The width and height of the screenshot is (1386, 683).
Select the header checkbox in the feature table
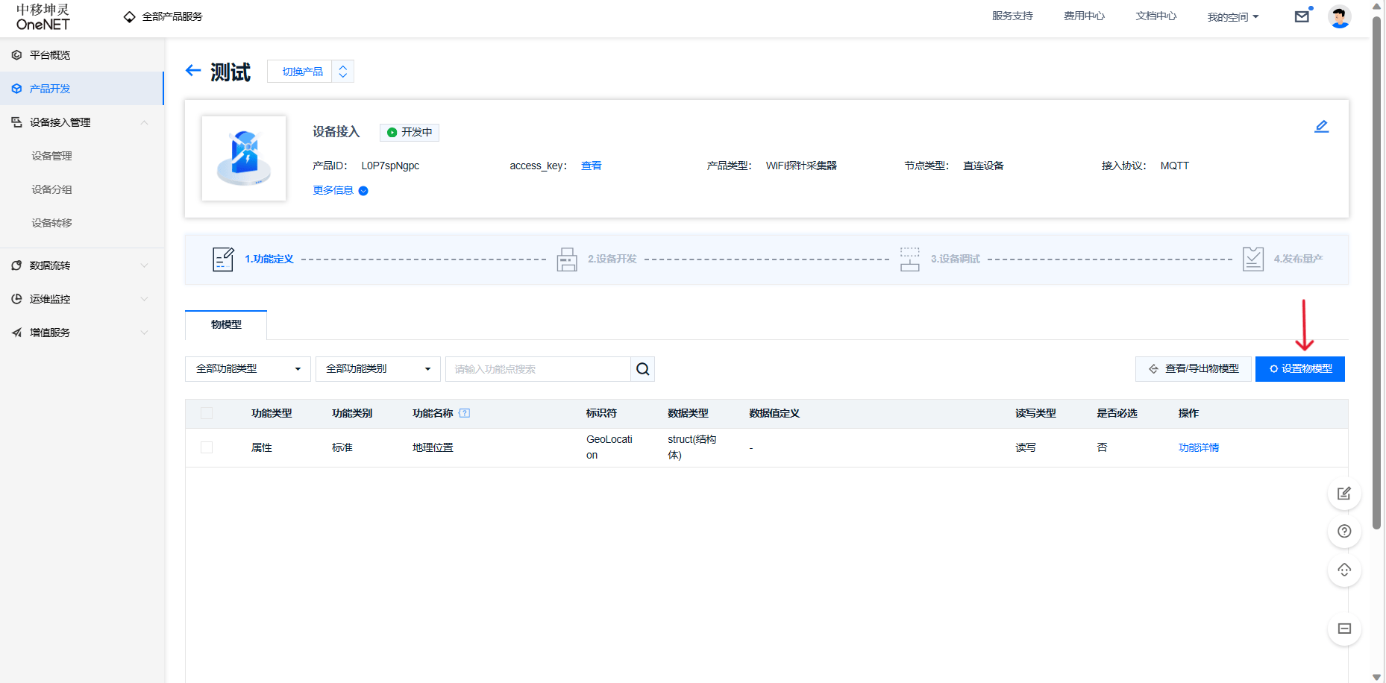(207, 413)
